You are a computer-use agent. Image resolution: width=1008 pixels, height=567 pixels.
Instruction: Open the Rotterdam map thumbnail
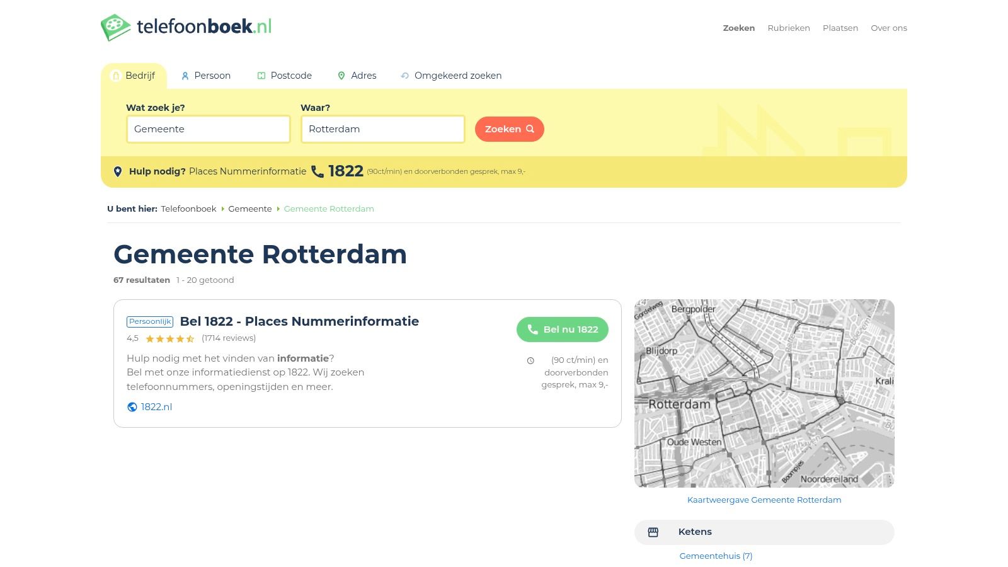coord(764,393)
